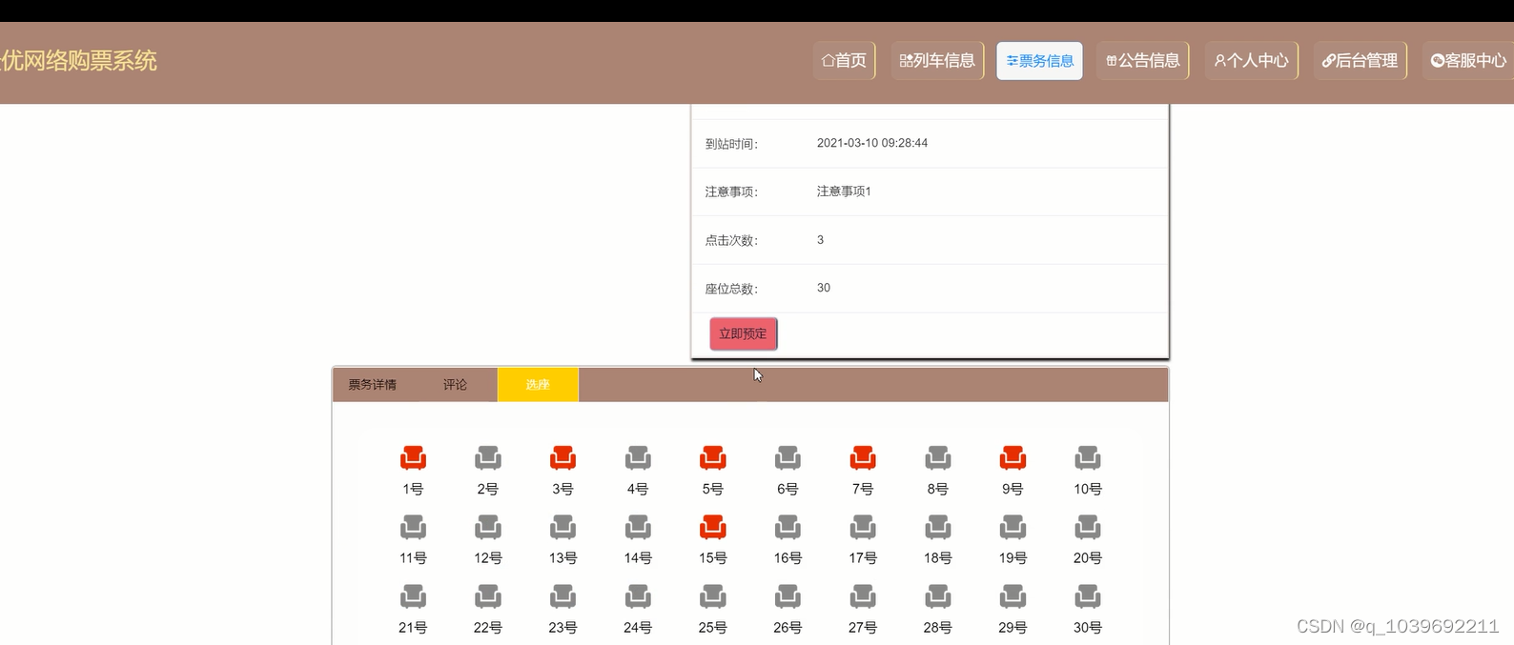Image resolution: width=1514 pixels, height=645 pixels.
Task: Click red seat icon 9号
Action: coord(1013,458)
